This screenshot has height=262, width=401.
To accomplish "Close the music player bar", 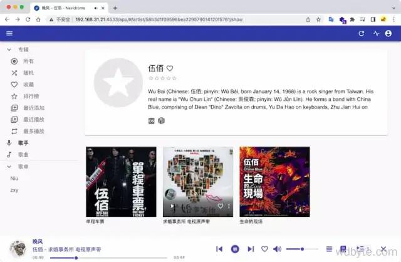I will point(383,249).
